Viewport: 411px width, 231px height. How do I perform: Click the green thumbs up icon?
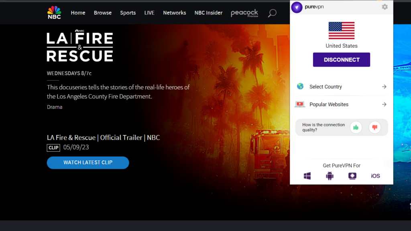tap(356, 128)
